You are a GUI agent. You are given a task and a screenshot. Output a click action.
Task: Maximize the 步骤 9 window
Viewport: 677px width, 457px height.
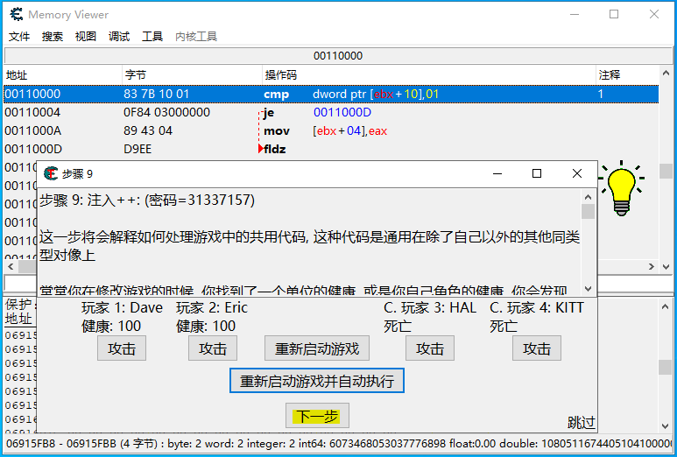[537, 173]
